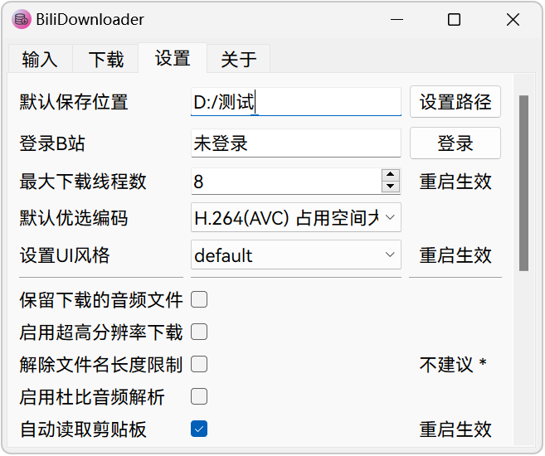The height and width of the screenshot is (456, 545).
Task: Select the 设置 tab
Action: coord(173,58)
